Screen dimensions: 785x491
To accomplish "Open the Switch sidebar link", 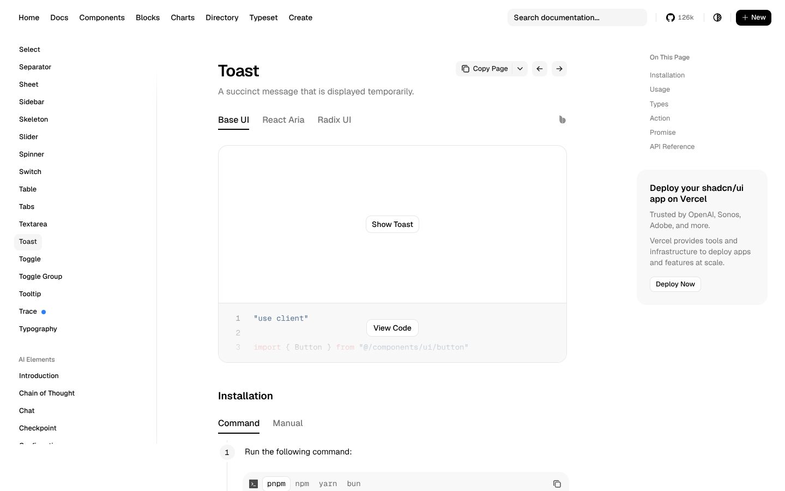I will [x=30, y=172].
